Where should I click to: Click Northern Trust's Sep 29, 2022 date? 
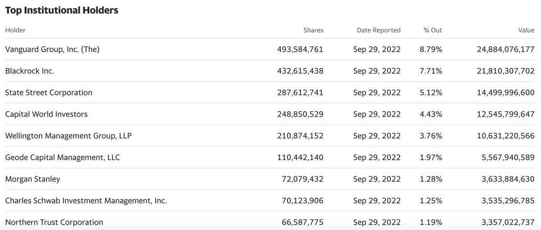[377, 222]
